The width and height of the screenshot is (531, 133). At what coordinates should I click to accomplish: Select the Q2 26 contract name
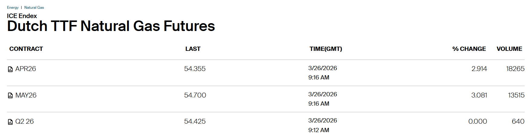pyautogui.click(x=25, y=122)
